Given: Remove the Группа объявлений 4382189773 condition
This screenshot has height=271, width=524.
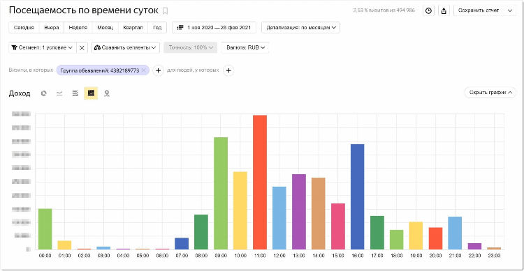Looking at the screenshot, I should tap(144, 70).
